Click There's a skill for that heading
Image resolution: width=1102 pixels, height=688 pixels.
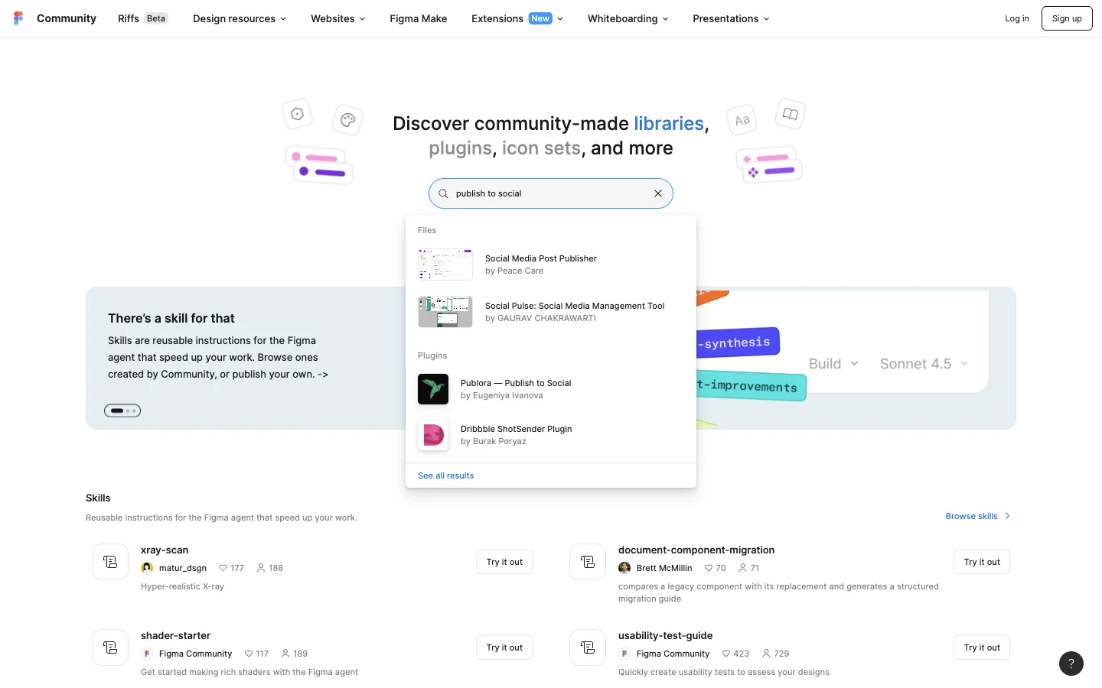(171, 318)
